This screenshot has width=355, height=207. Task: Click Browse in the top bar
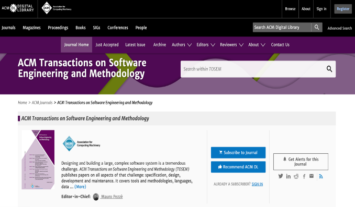tap(290, 9)
